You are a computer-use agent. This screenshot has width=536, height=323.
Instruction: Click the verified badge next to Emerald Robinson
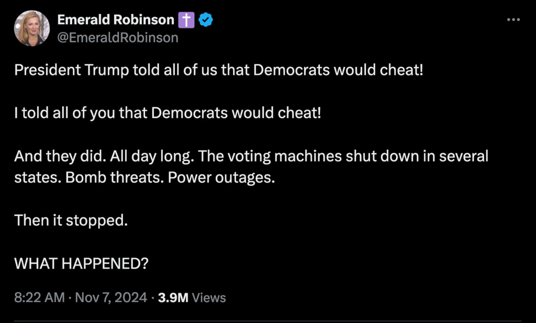click(x=206, y=19)
